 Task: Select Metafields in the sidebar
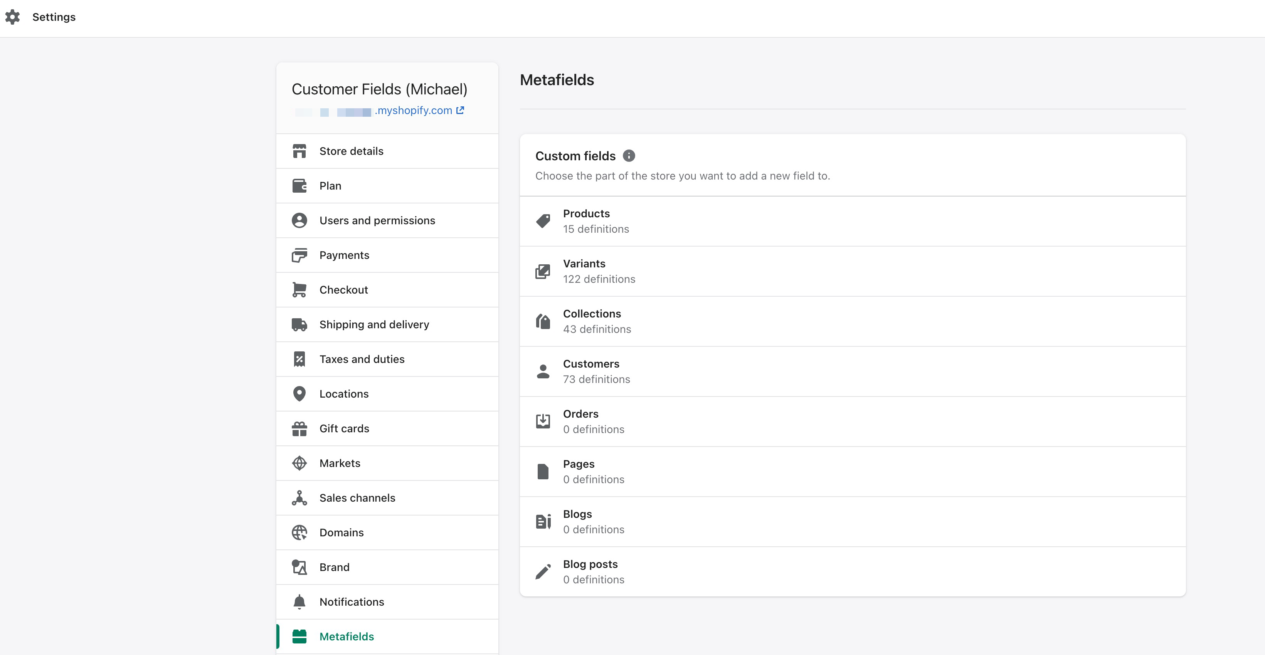click(x=387, y=637)
